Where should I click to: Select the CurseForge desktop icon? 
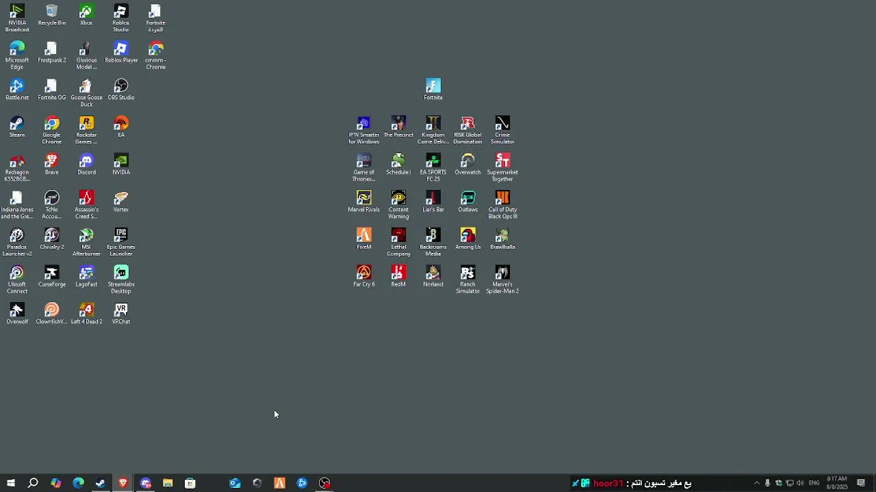coord(52,277)
